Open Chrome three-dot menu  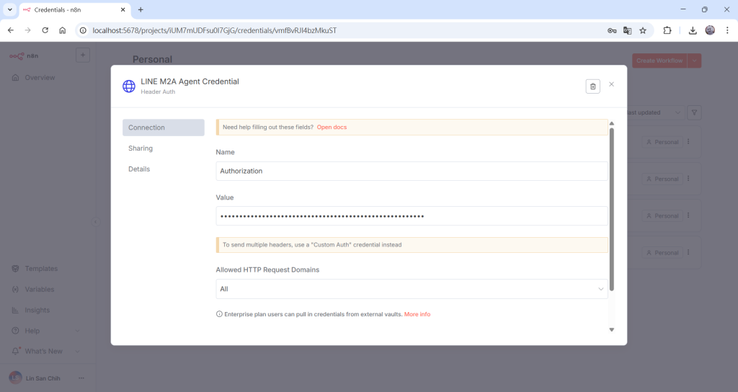coord(727,30)
